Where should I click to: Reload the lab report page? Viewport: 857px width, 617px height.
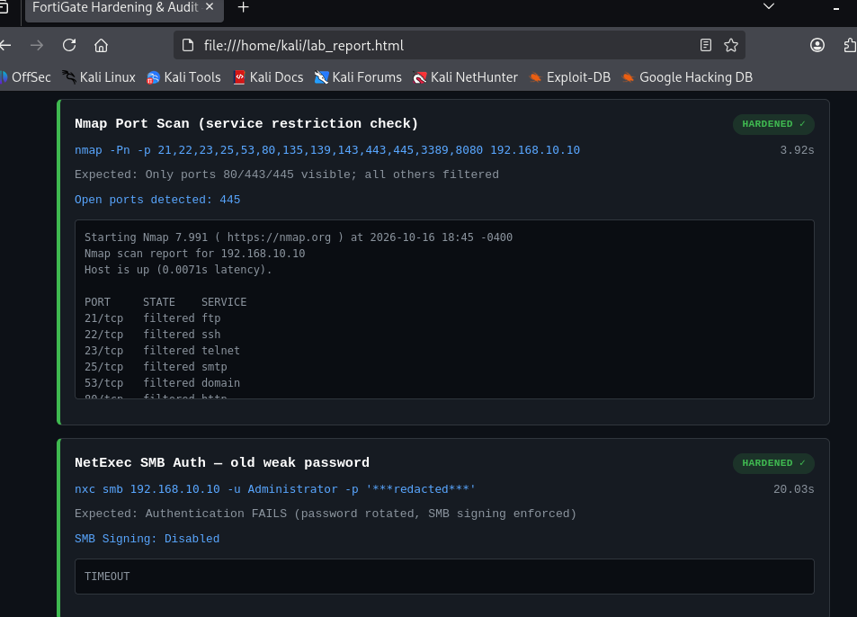[x=69, y=45]
